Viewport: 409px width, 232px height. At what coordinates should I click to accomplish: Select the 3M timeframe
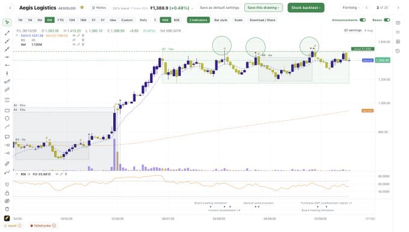pos(40,20)
